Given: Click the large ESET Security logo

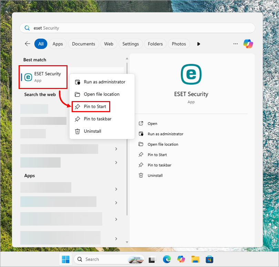Looking at the screenshot, I should tap(191, 75).
